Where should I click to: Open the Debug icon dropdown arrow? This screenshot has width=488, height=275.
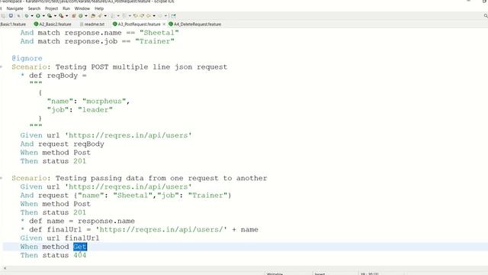pyautogui.click(x=32, y=15)
